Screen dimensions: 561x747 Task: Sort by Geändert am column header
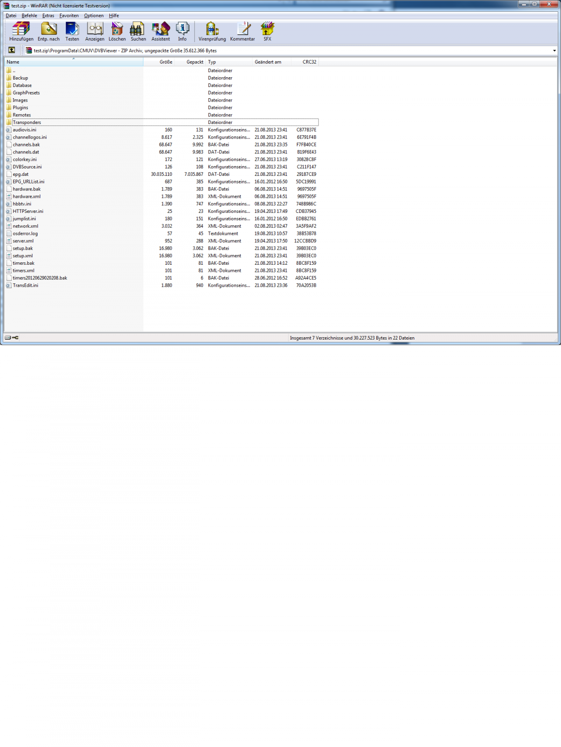tap(272, 62)
